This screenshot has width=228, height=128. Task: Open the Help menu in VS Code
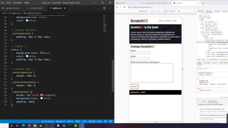point(26,2)
